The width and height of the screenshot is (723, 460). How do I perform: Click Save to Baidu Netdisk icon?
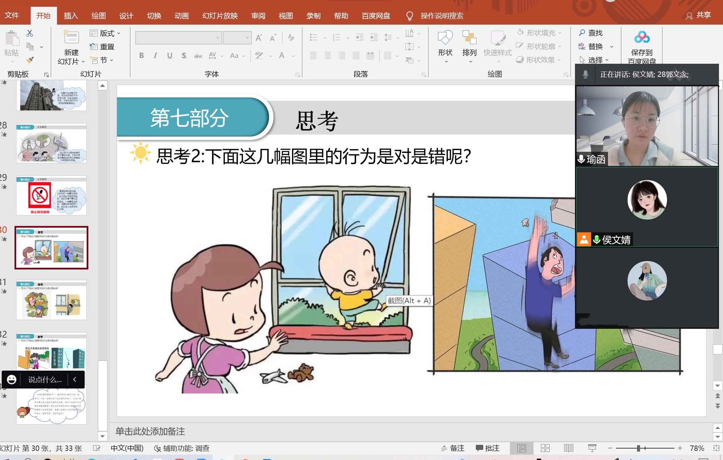tap(642, 38)
